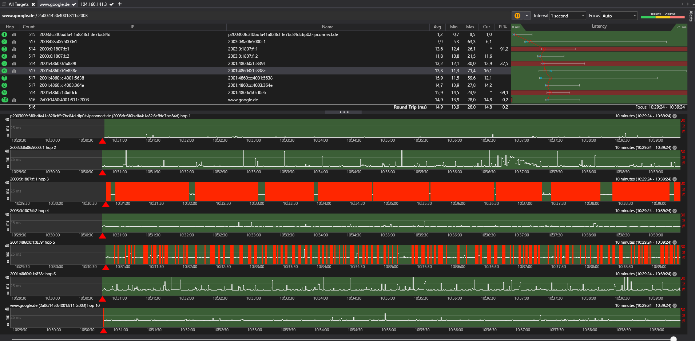Expand the hop 1 timeline period menu

[x=675, y=116]
